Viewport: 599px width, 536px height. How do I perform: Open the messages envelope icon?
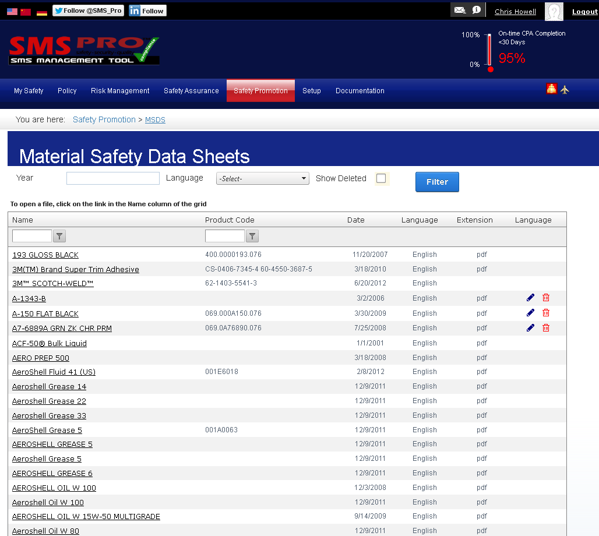[460, 9]
